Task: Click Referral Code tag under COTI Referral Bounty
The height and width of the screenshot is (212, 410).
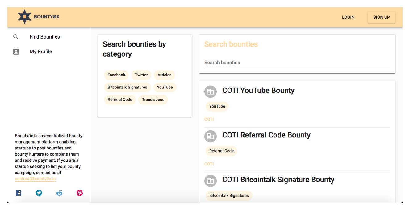Action: [221, 151]
